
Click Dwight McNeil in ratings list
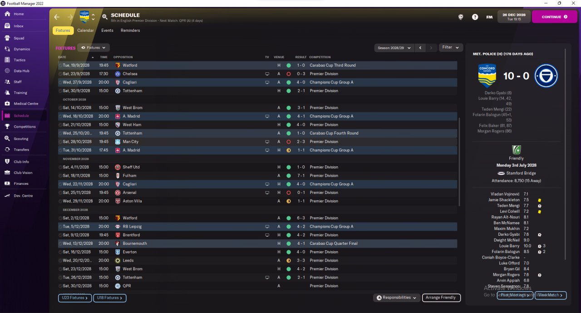(506, 240)
